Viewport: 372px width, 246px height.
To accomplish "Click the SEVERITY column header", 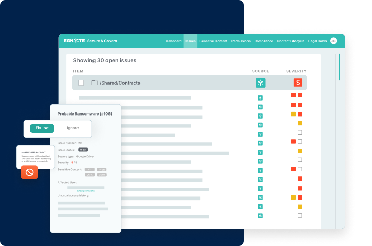I will coord(297,71).
